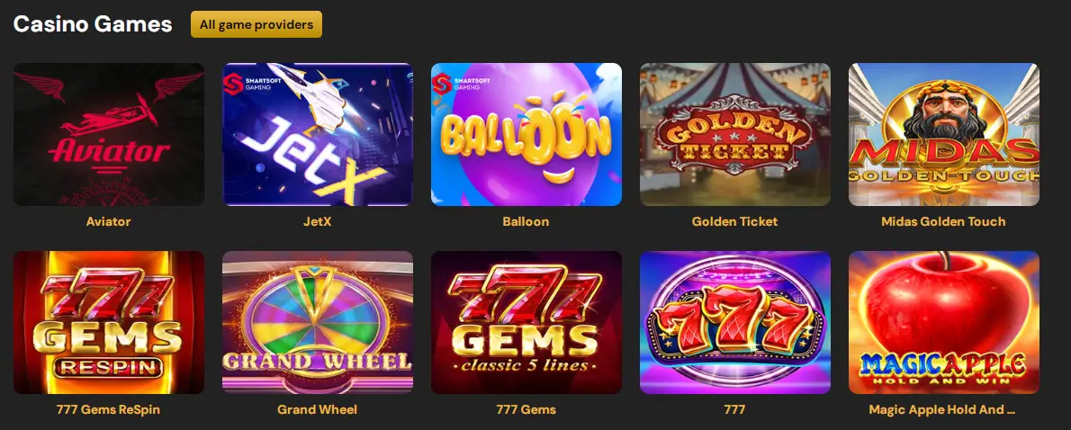Open the purple 777 slot game tile

(735, 322)
